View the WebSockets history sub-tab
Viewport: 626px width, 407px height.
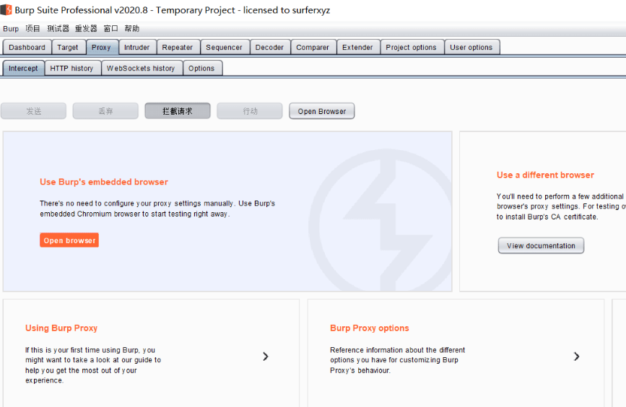tap(141, 69)
